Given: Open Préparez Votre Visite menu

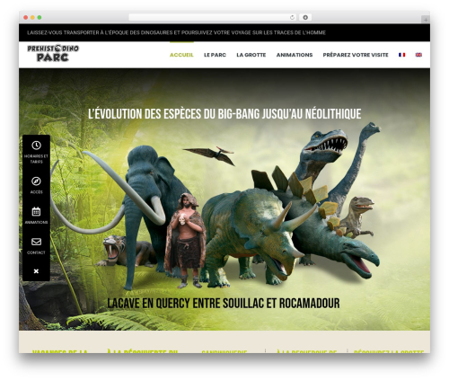Looking at the screenshot, I should point(356,55).
